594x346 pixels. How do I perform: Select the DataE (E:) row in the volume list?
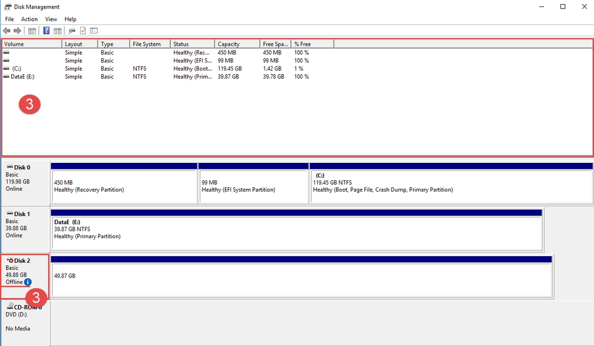coord(23,77)
